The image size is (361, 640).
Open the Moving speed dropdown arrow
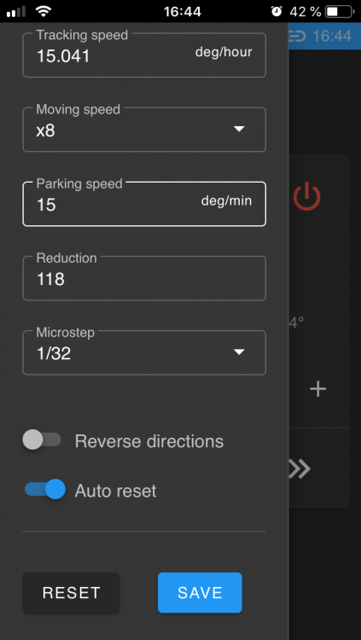click(x=239, y=129)
